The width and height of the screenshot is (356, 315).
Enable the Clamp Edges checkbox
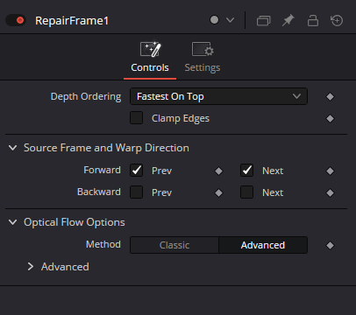(136, 118)
